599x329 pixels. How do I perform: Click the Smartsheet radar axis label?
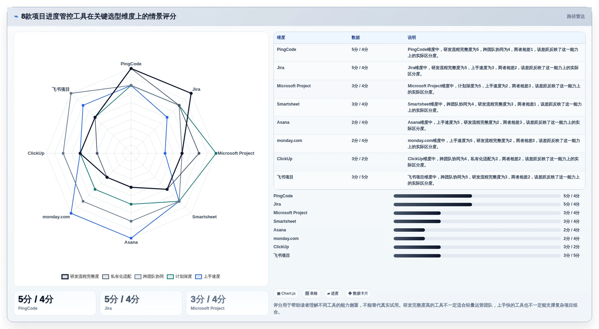[x=204, y=217]
